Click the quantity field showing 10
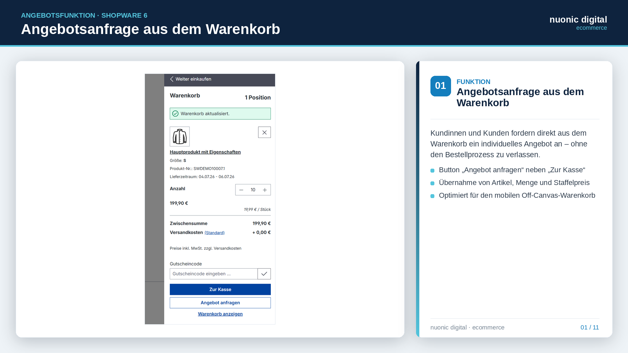The width and height of the screenshot is (628, 353). click(x=253, y=190)
